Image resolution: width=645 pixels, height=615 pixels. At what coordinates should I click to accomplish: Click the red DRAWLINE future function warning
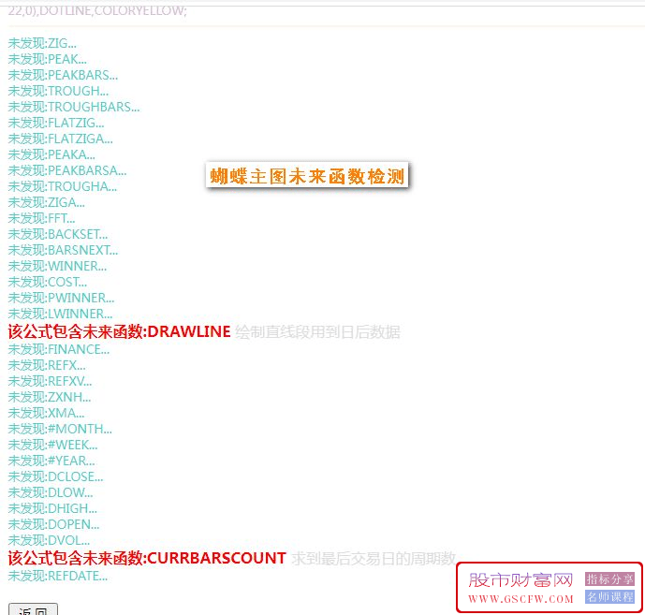coord(119,331)
